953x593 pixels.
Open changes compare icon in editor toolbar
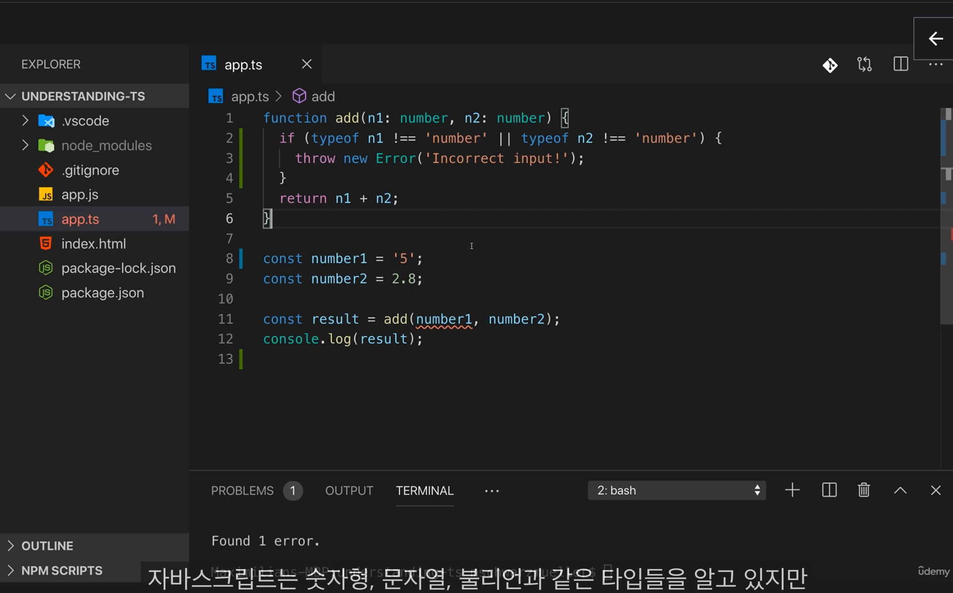click(x=864, y=64)
